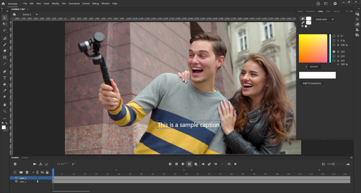Play the timeline animation
Screen dimensions: 361x193
point(235,164)
